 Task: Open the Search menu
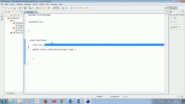coord(35,4)
